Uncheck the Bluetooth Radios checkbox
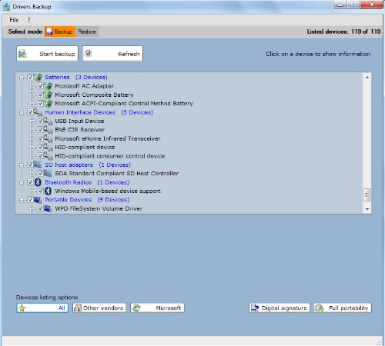The image size is (385, 346). [x=30, y=182]
